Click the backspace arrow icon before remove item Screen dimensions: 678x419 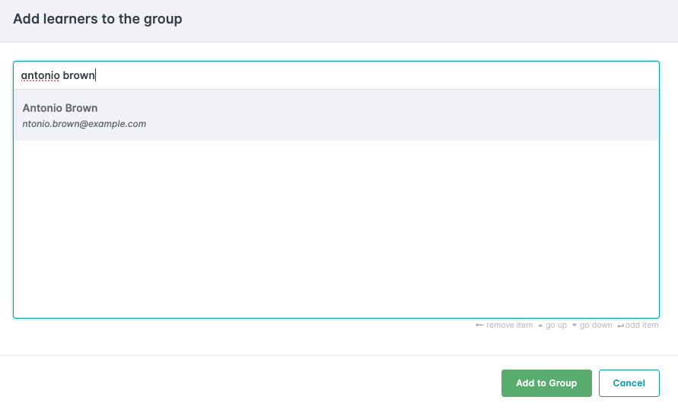479,325
